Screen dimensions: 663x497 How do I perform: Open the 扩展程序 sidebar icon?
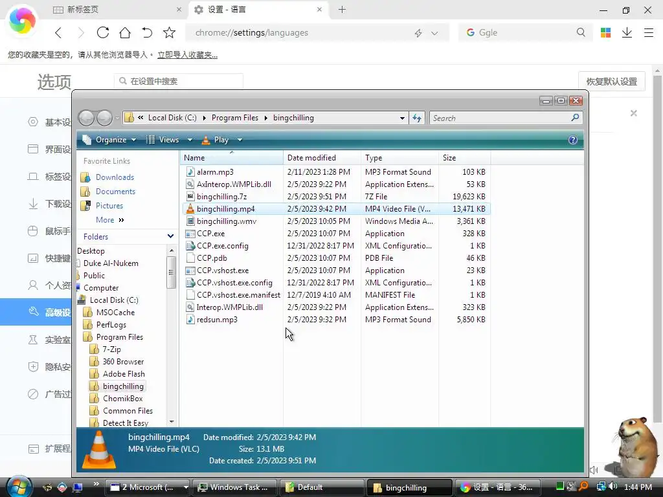point(33,449)
